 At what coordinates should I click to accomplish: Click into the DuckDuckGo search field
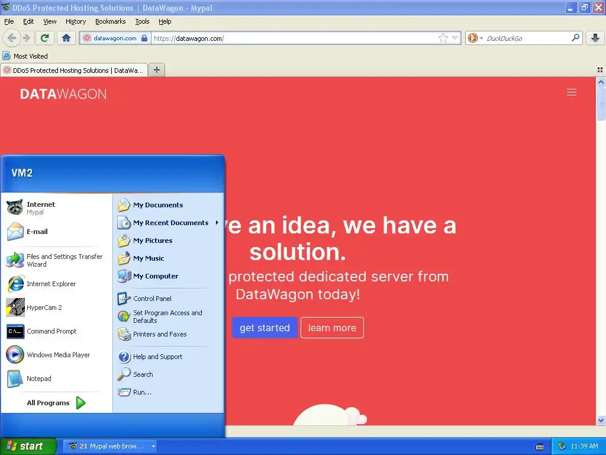(527, 39)
